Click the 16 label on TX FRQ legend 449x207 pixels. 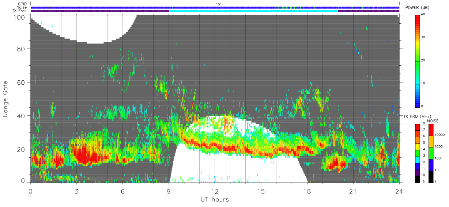tap(423, 136)
